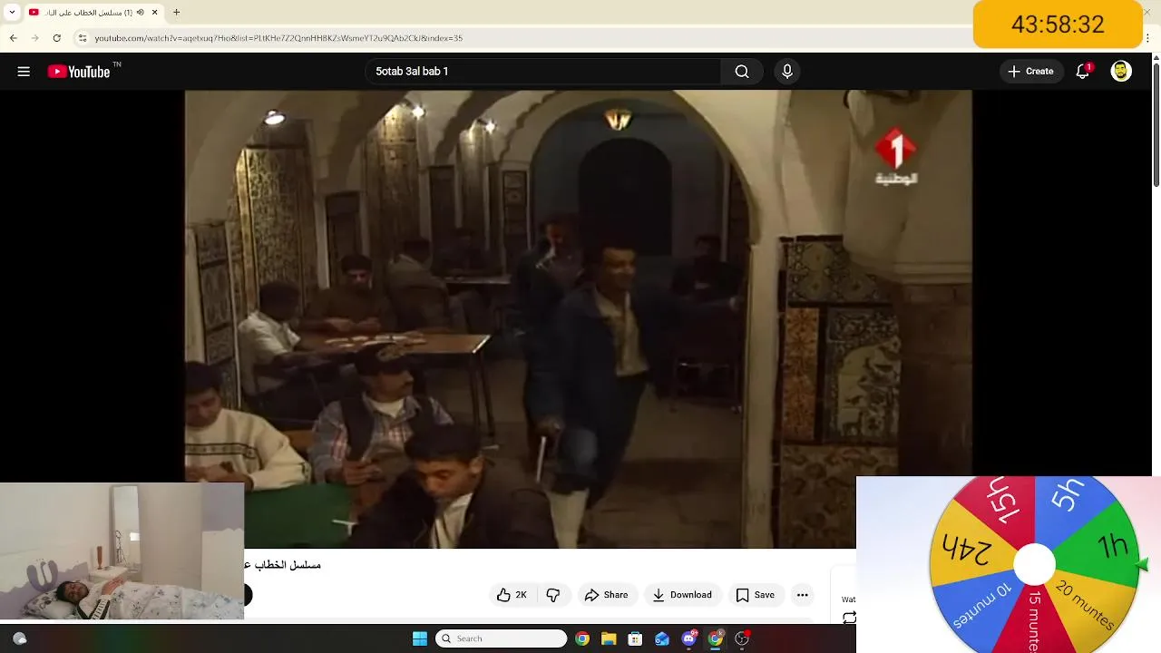The width and height of the screenshot is (1161, 653).
Task: Reload the page
Action: [x=57, y=38]
